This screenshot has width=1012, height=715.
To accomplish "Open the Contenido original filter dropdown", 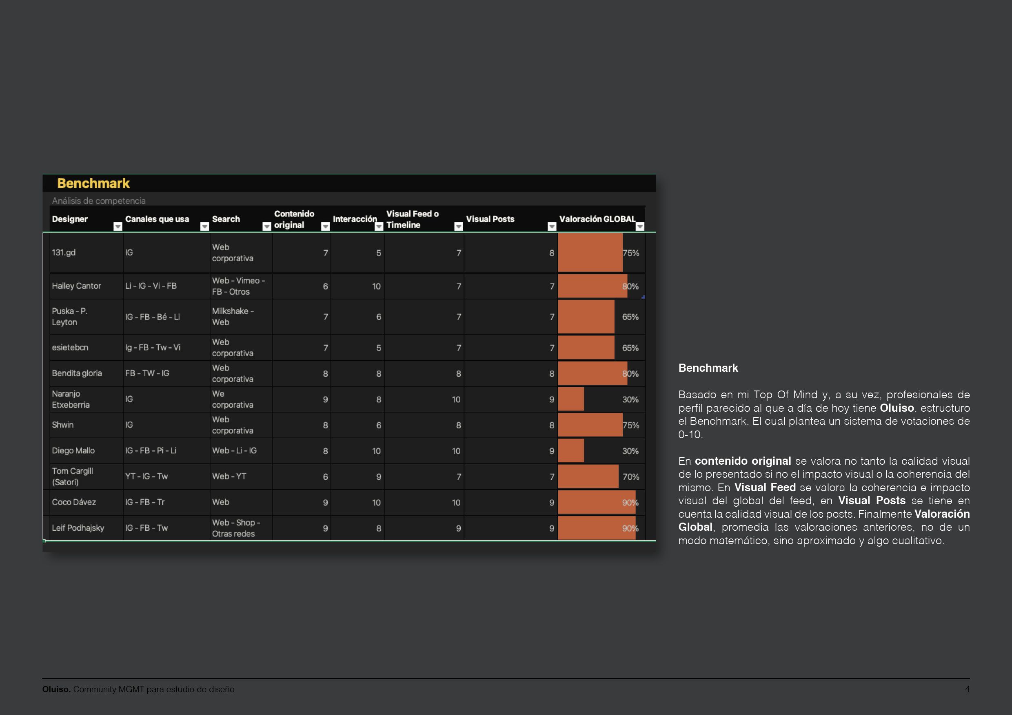I will pos(326,226).
